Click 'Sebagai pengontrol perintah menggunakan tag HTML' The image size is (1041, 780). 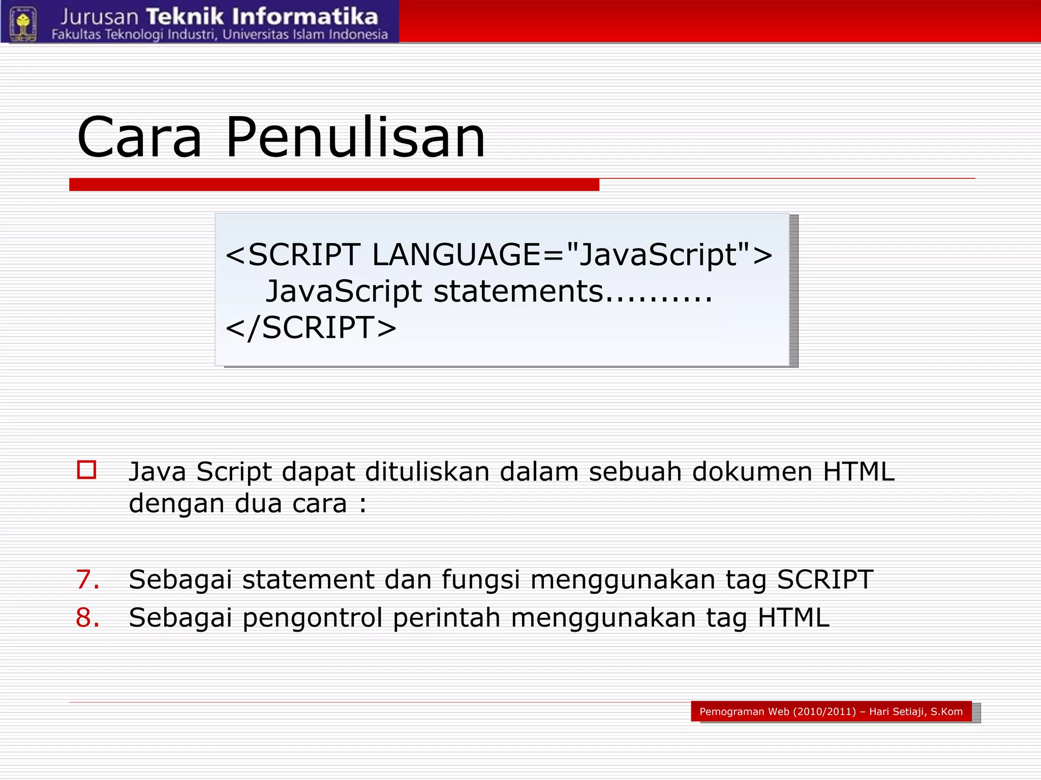(479, 619)
